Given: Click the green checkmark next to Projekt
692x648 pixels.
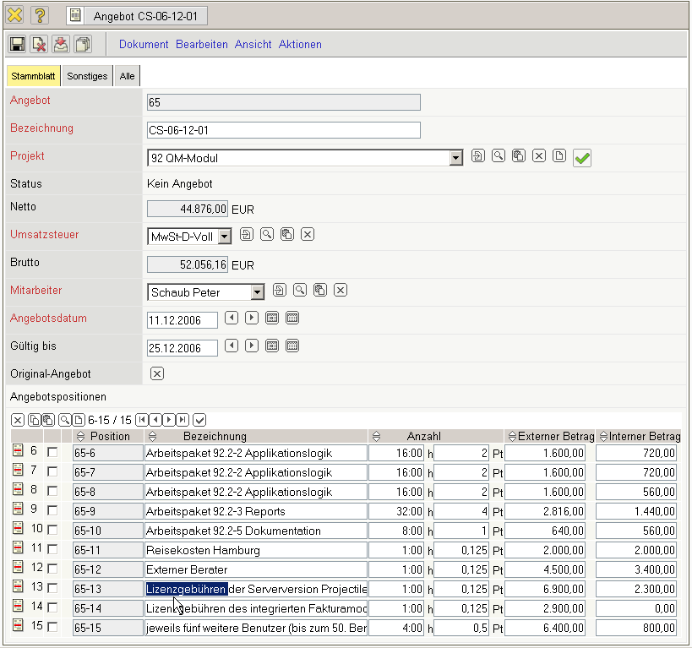Looking at the screenshot, I should click(x=581, y=158).
